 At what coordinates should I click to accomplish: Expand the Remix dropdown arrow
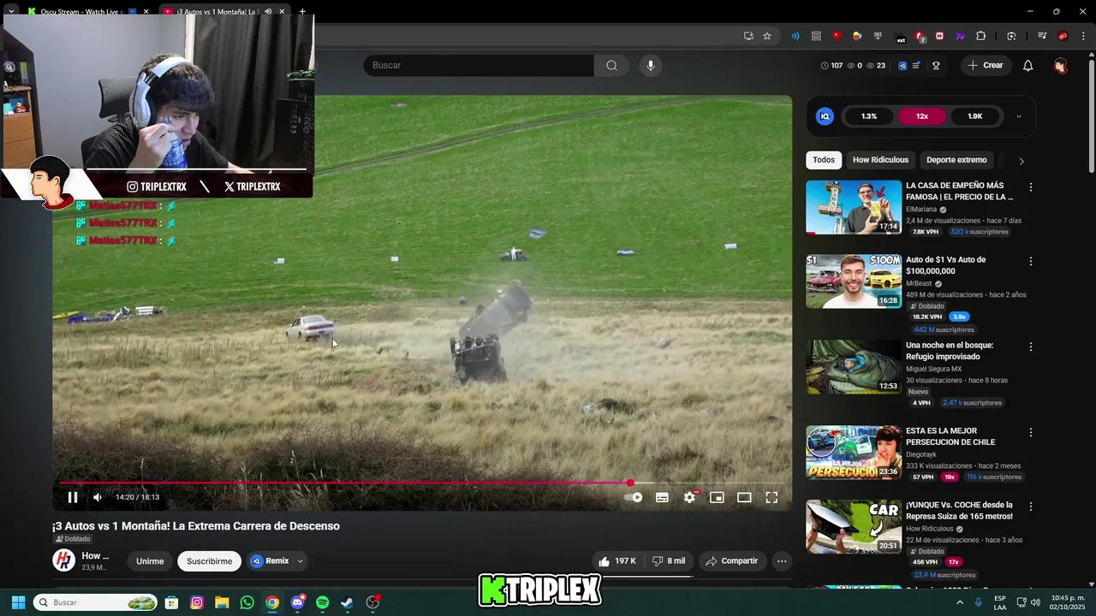click(300, 561)
